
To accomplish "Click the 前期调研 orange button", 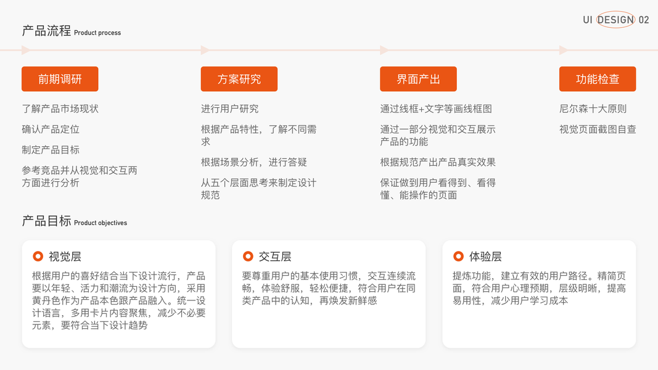I will point(60,79).
